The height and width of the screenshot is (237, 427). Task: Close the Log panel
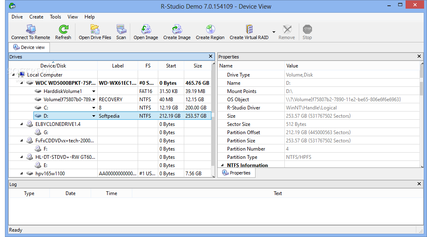(419, 184)
